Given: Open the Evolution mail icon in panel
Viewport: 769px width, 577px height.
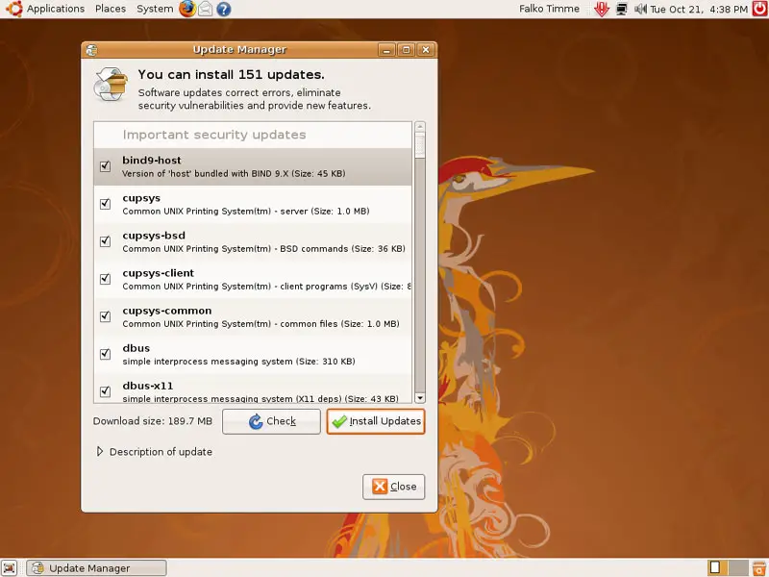Looking at the screenshot, I should click(206, 9).
